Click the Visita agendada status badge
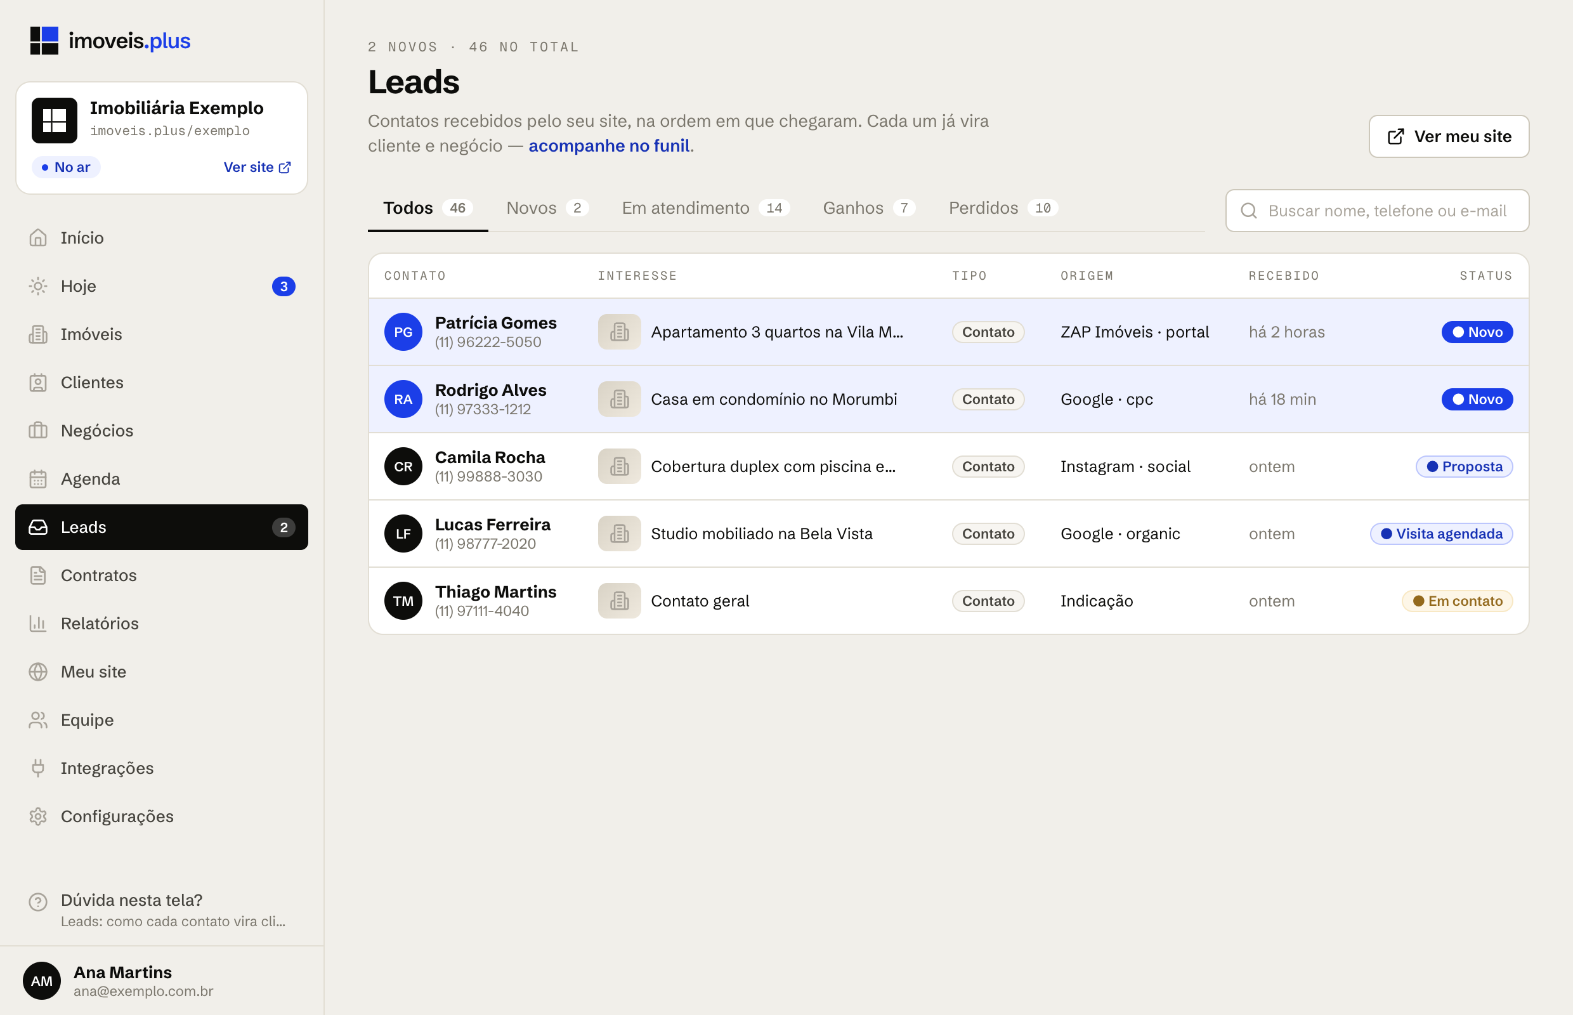Viewport: 1573px width, 1015px height. click(x=1441, y=534)
